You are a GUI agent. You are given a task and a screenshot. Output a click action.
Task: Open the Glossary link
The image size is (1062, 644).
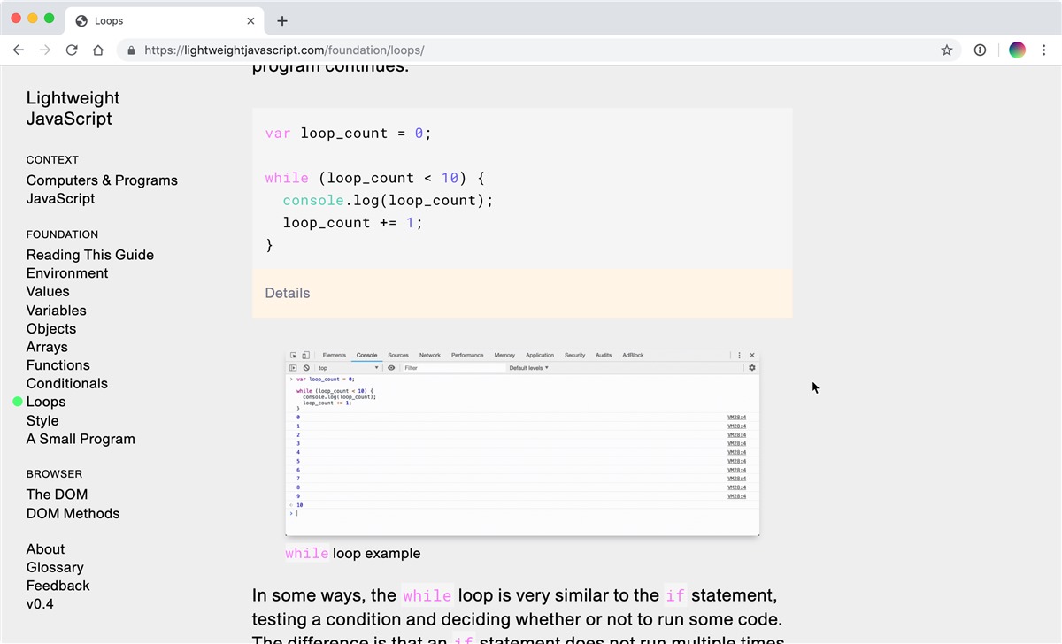tap(55, 567)
